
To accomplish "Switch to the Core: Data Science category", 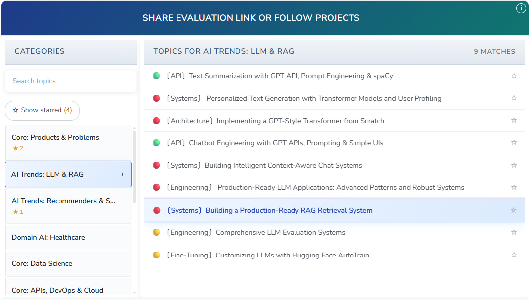I will pos(42,263).
